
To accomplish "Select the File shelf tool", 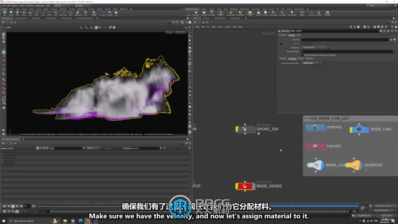I will click(x=116, y=13).
